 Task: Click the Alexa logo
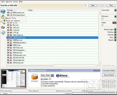coord(62,75)
